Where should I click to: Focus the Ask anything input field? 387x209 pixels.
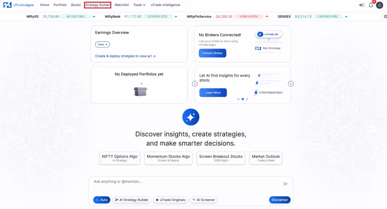point(187,182)
